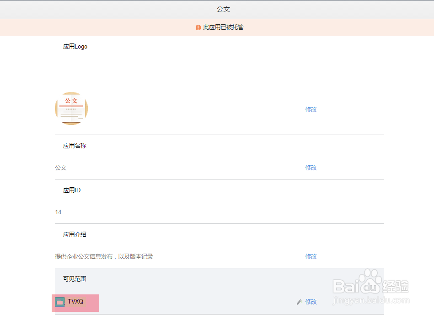The width and height of the screenshot is (434, 315).
Task: Click the 应用介绍 section label
Action: [75, 234]
